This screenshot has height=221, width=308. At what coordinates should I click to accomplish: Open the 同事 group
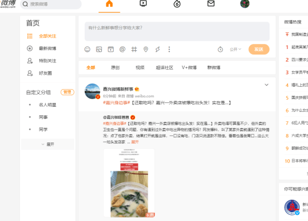43,117
